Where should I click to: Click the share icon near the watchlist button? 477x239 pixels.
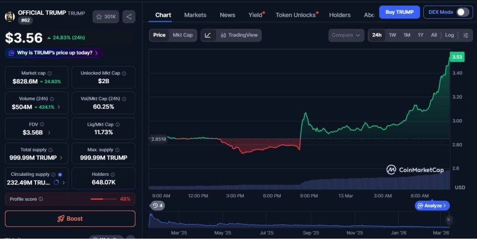click(129, 17)
